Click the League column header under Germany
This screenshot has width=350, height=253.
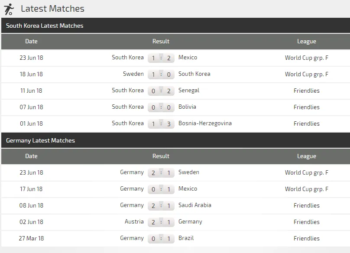306,156
